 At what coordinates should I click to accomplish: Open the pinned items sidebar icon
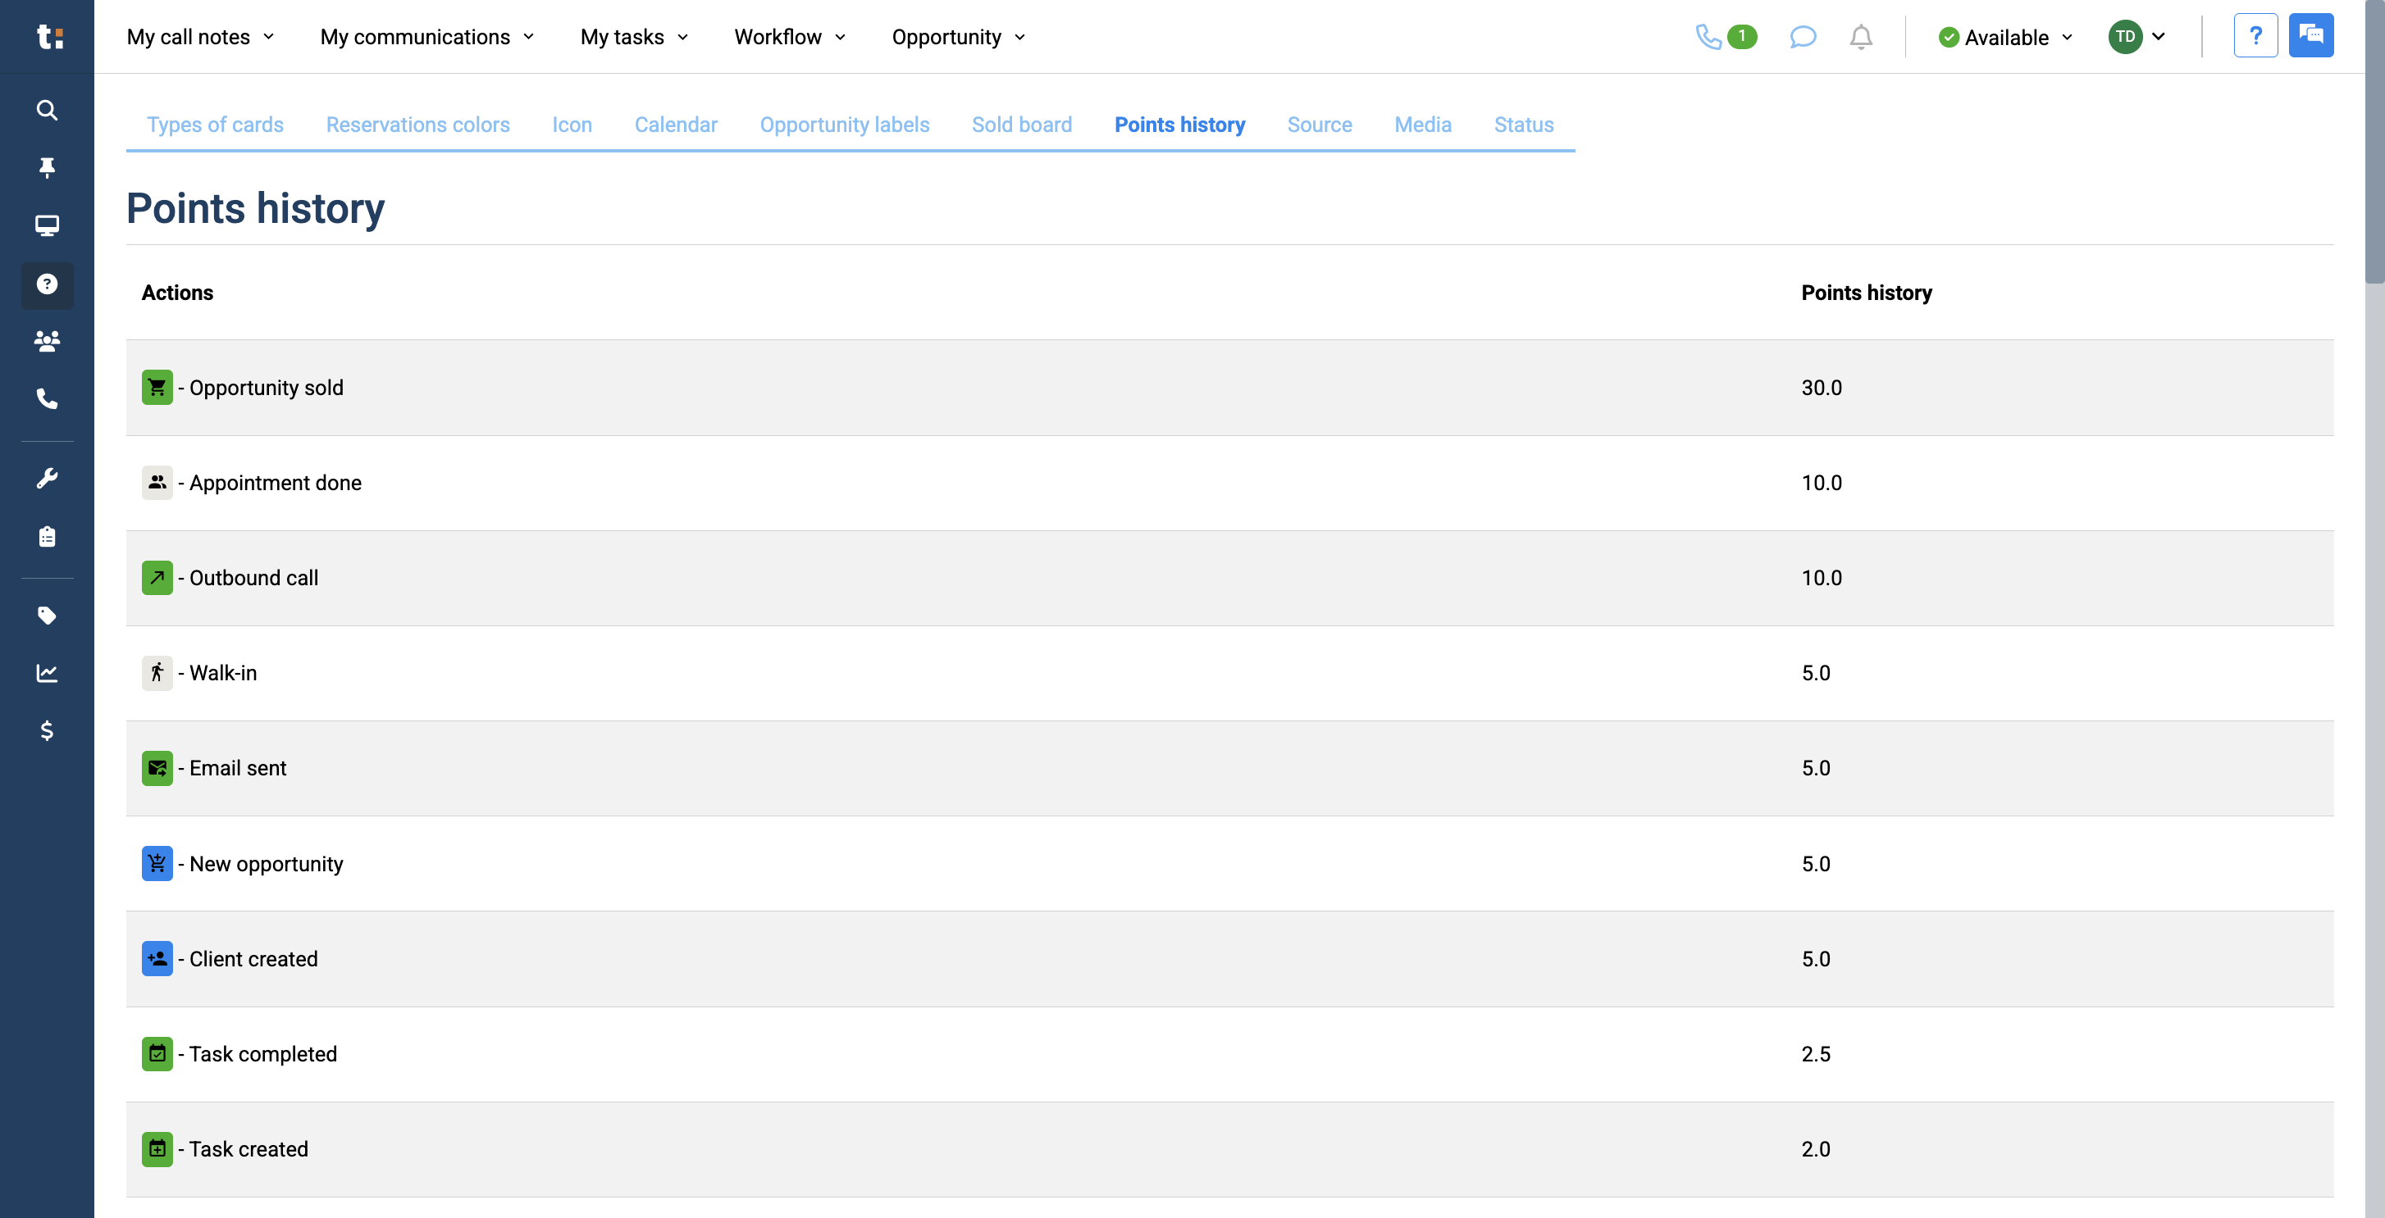click(x=46, y=167)
